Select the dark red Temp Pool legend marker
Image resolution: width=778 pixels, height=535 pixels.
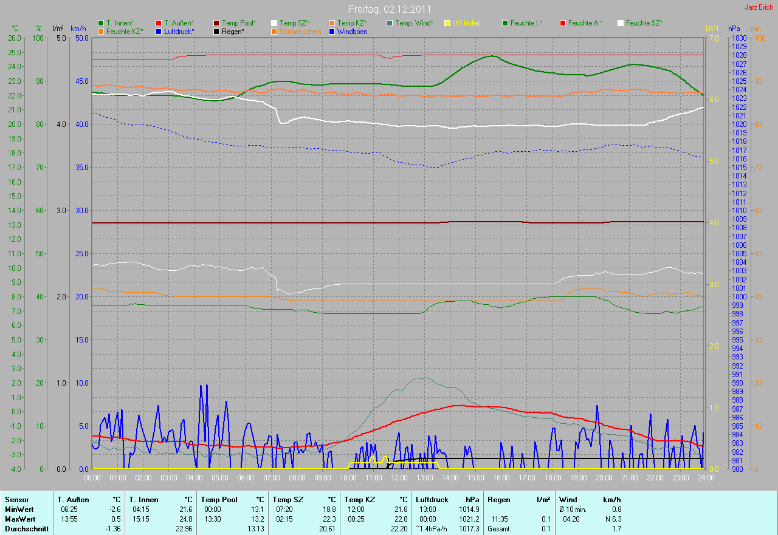point(216,23)
